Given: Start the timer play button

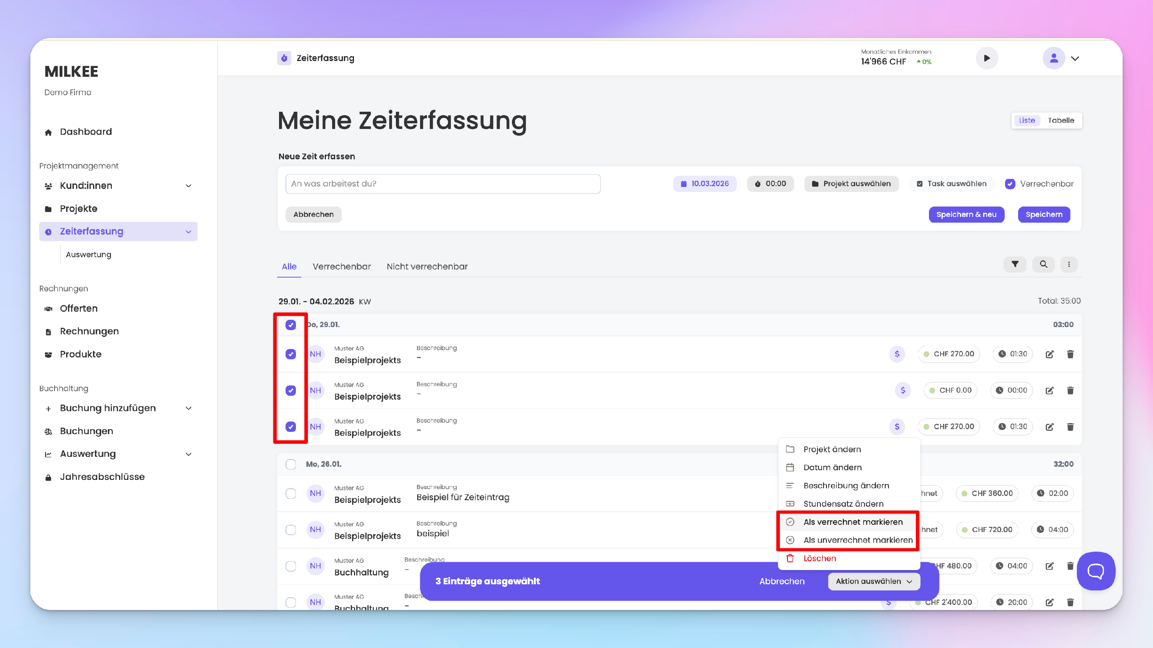Looking at the screenshot, I should point(987,58).
